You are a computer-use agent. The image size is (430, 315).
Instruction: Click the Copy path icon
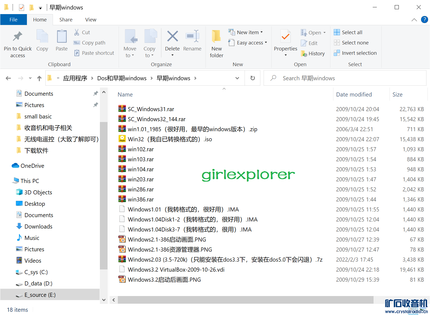click(77, 43)
